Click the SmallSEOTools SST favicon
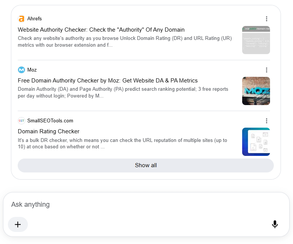The height and width of the screenshot is (244, 293). pyautogui.click(x=21, y=121)
